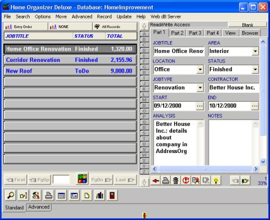Viewport: 270px width, 220px height.
Task: Select the Advanced toolbar tab at bottom
Action: click(x=39, y=207)
